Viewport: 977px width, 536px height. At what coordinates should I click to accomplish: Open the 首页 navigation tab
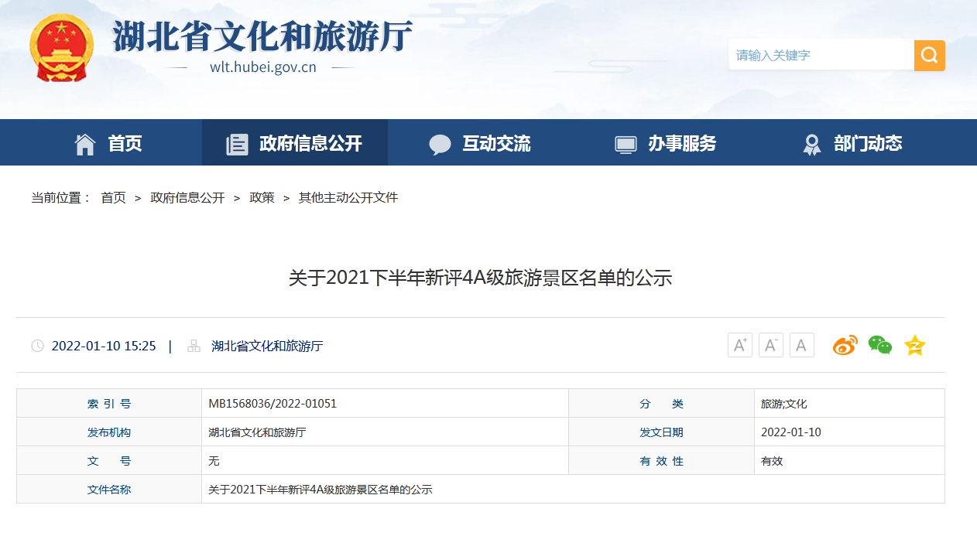click(108, 143)
